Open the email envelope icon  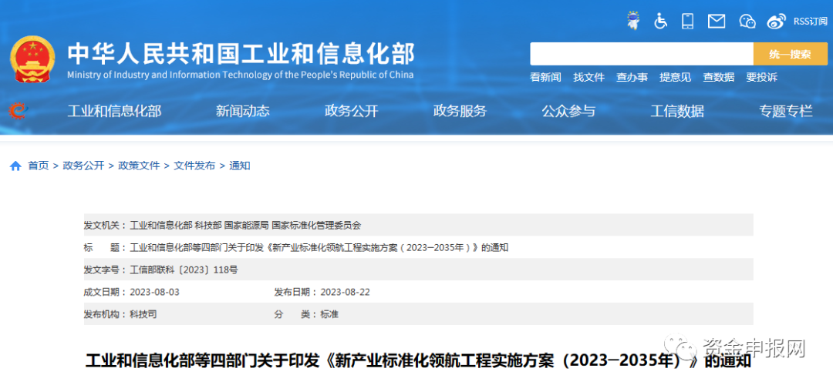(717, 22)
